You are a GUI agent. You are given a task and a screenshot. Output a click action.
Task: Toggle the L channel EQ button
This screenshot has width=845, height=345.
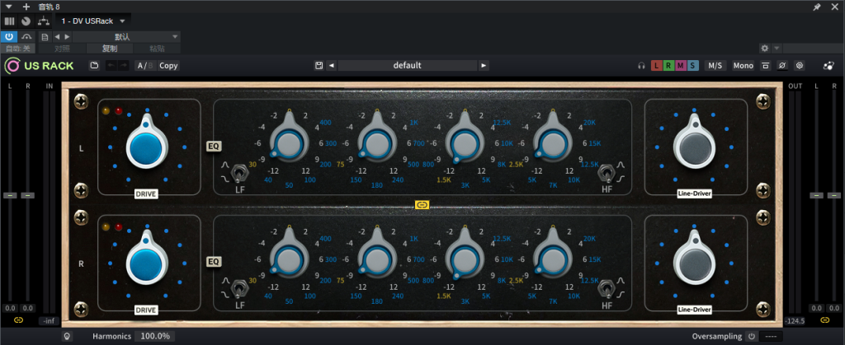(214, 146)
